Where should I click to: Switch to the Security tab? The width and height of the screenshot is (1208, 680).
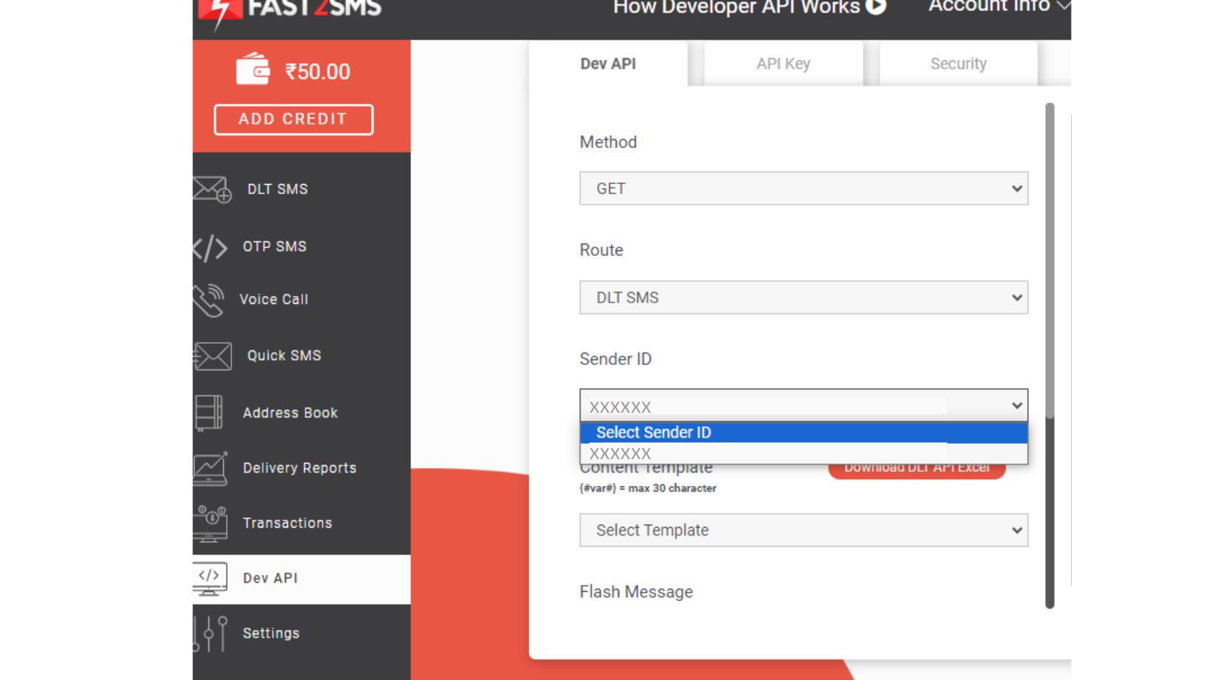958,63
